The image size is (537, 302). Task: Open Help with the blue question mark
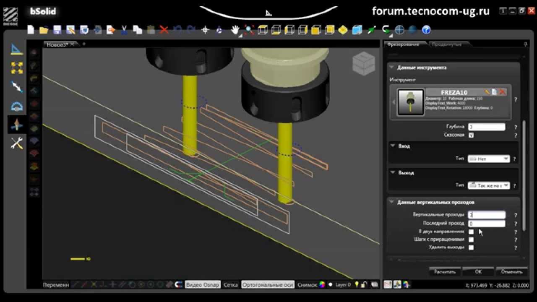coord(426,30)
